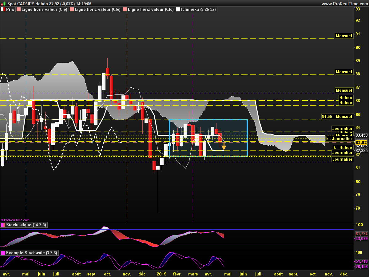Click the 51,718 Exemple Stochastic value tag
Viewport: 369px width, 277px height.
tap(361, 261)
